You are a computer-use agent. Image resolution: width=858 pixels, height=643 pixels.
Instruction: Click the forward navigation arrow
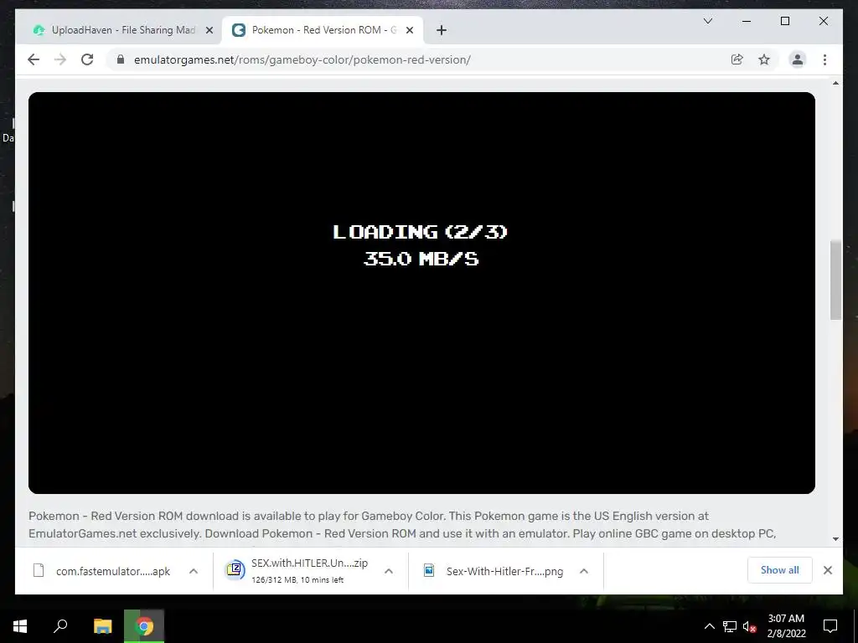pyautogui.click(x=60, y=59)
